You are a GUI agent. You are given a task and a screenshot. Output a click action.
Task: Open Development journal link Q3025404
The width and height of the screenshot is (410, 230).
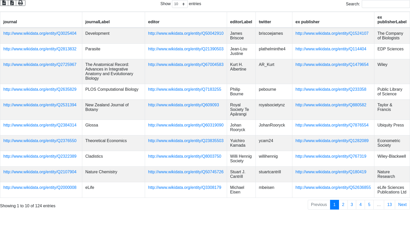[x=40, y=33]
